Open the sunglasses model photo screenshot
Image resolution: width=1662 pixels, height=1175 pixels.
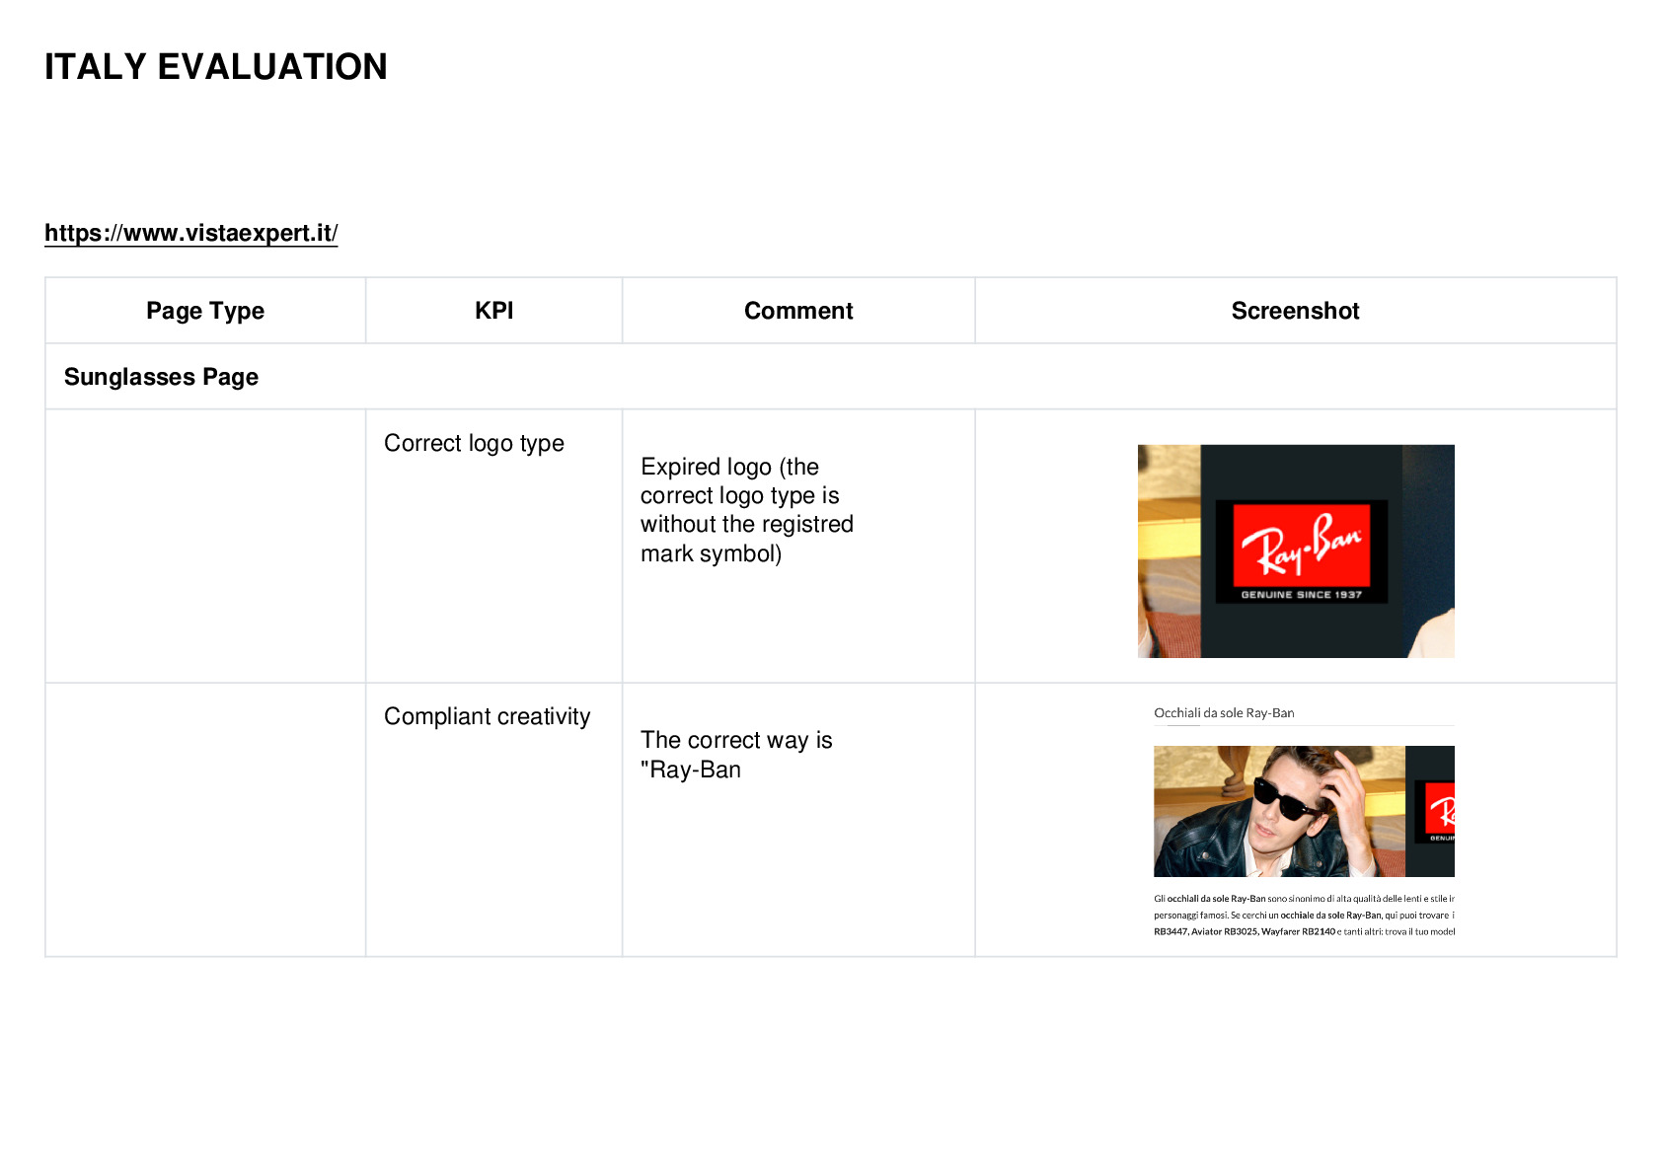coord(1304,811)
